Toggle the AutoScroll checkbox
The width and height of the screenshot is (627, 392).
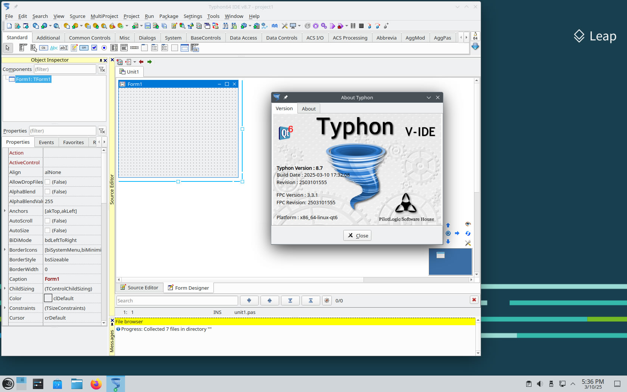[47, 221]
